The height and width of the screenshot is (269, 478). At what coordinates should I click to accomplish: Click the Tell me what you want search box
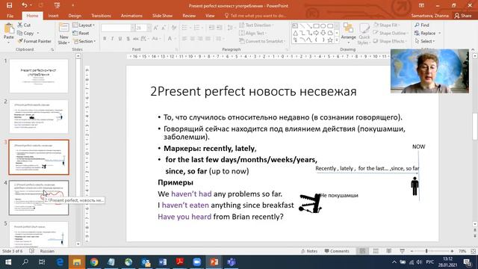(255, 16)
